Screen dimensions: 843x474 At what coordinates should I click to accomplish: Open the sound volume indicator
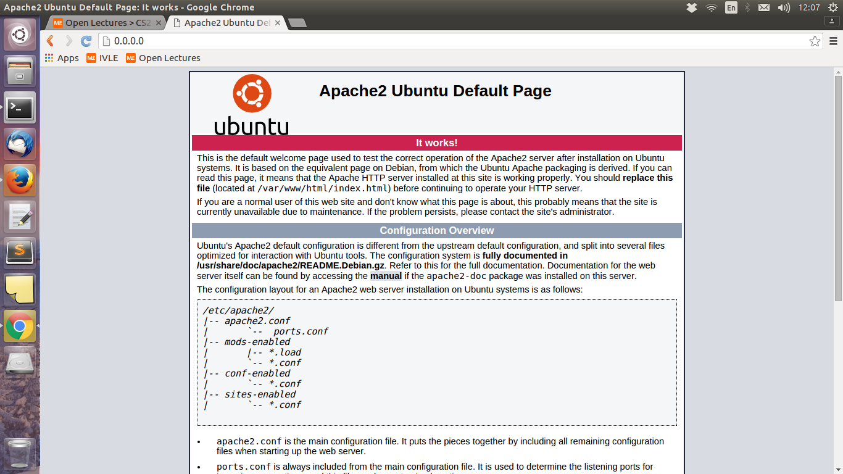(x=784, y=7)
